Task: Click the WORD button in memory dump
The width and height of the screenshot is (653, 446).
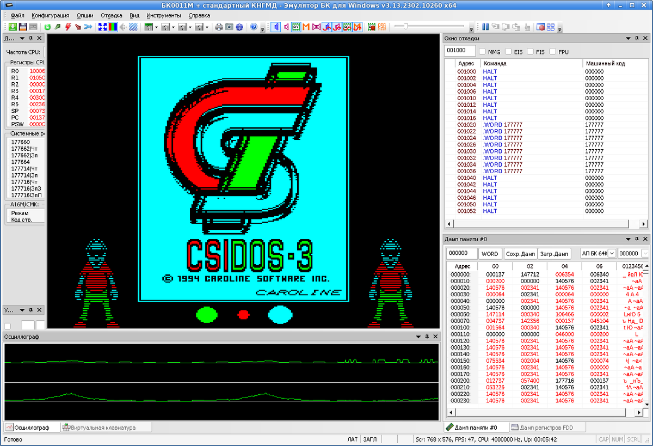Action: click(490, 254)
